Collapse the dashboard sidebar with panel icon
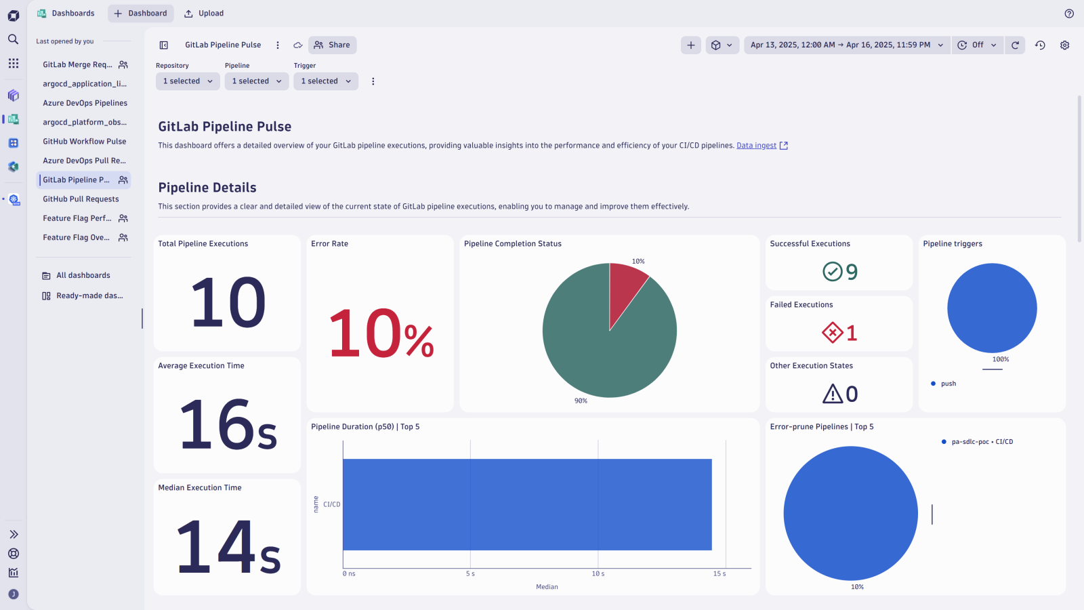The height and width of the screenshot is (610, 1084). pos(163,45)
